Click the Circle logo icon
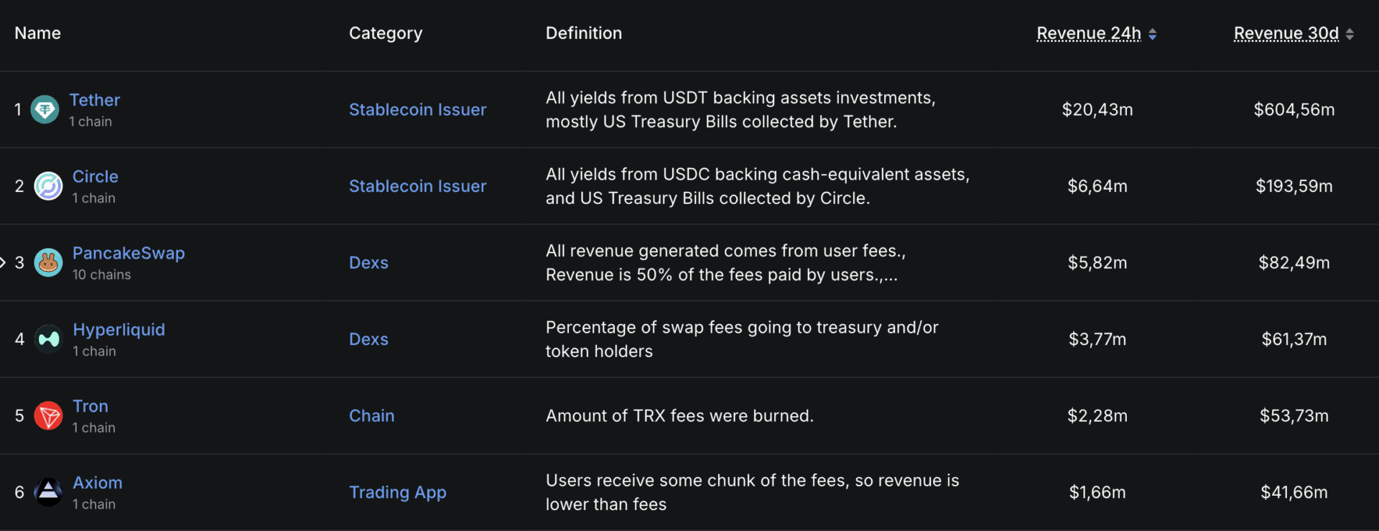The width and height of the screenshot is (1379, 531). coord(48,186)
